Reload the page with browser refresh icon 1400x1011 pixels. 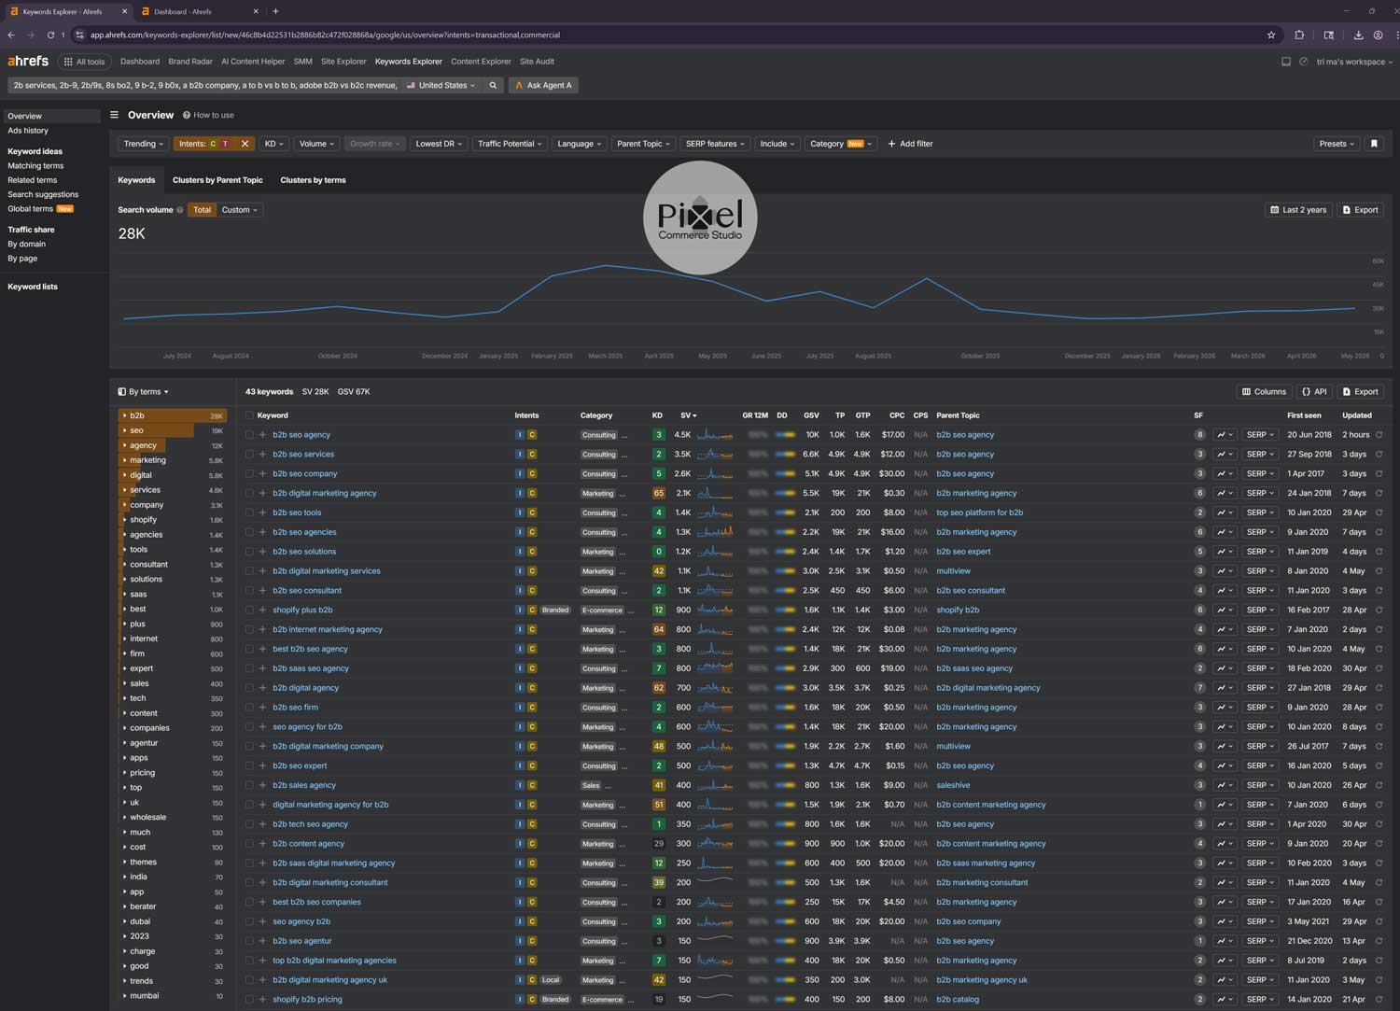pos(50,35)
